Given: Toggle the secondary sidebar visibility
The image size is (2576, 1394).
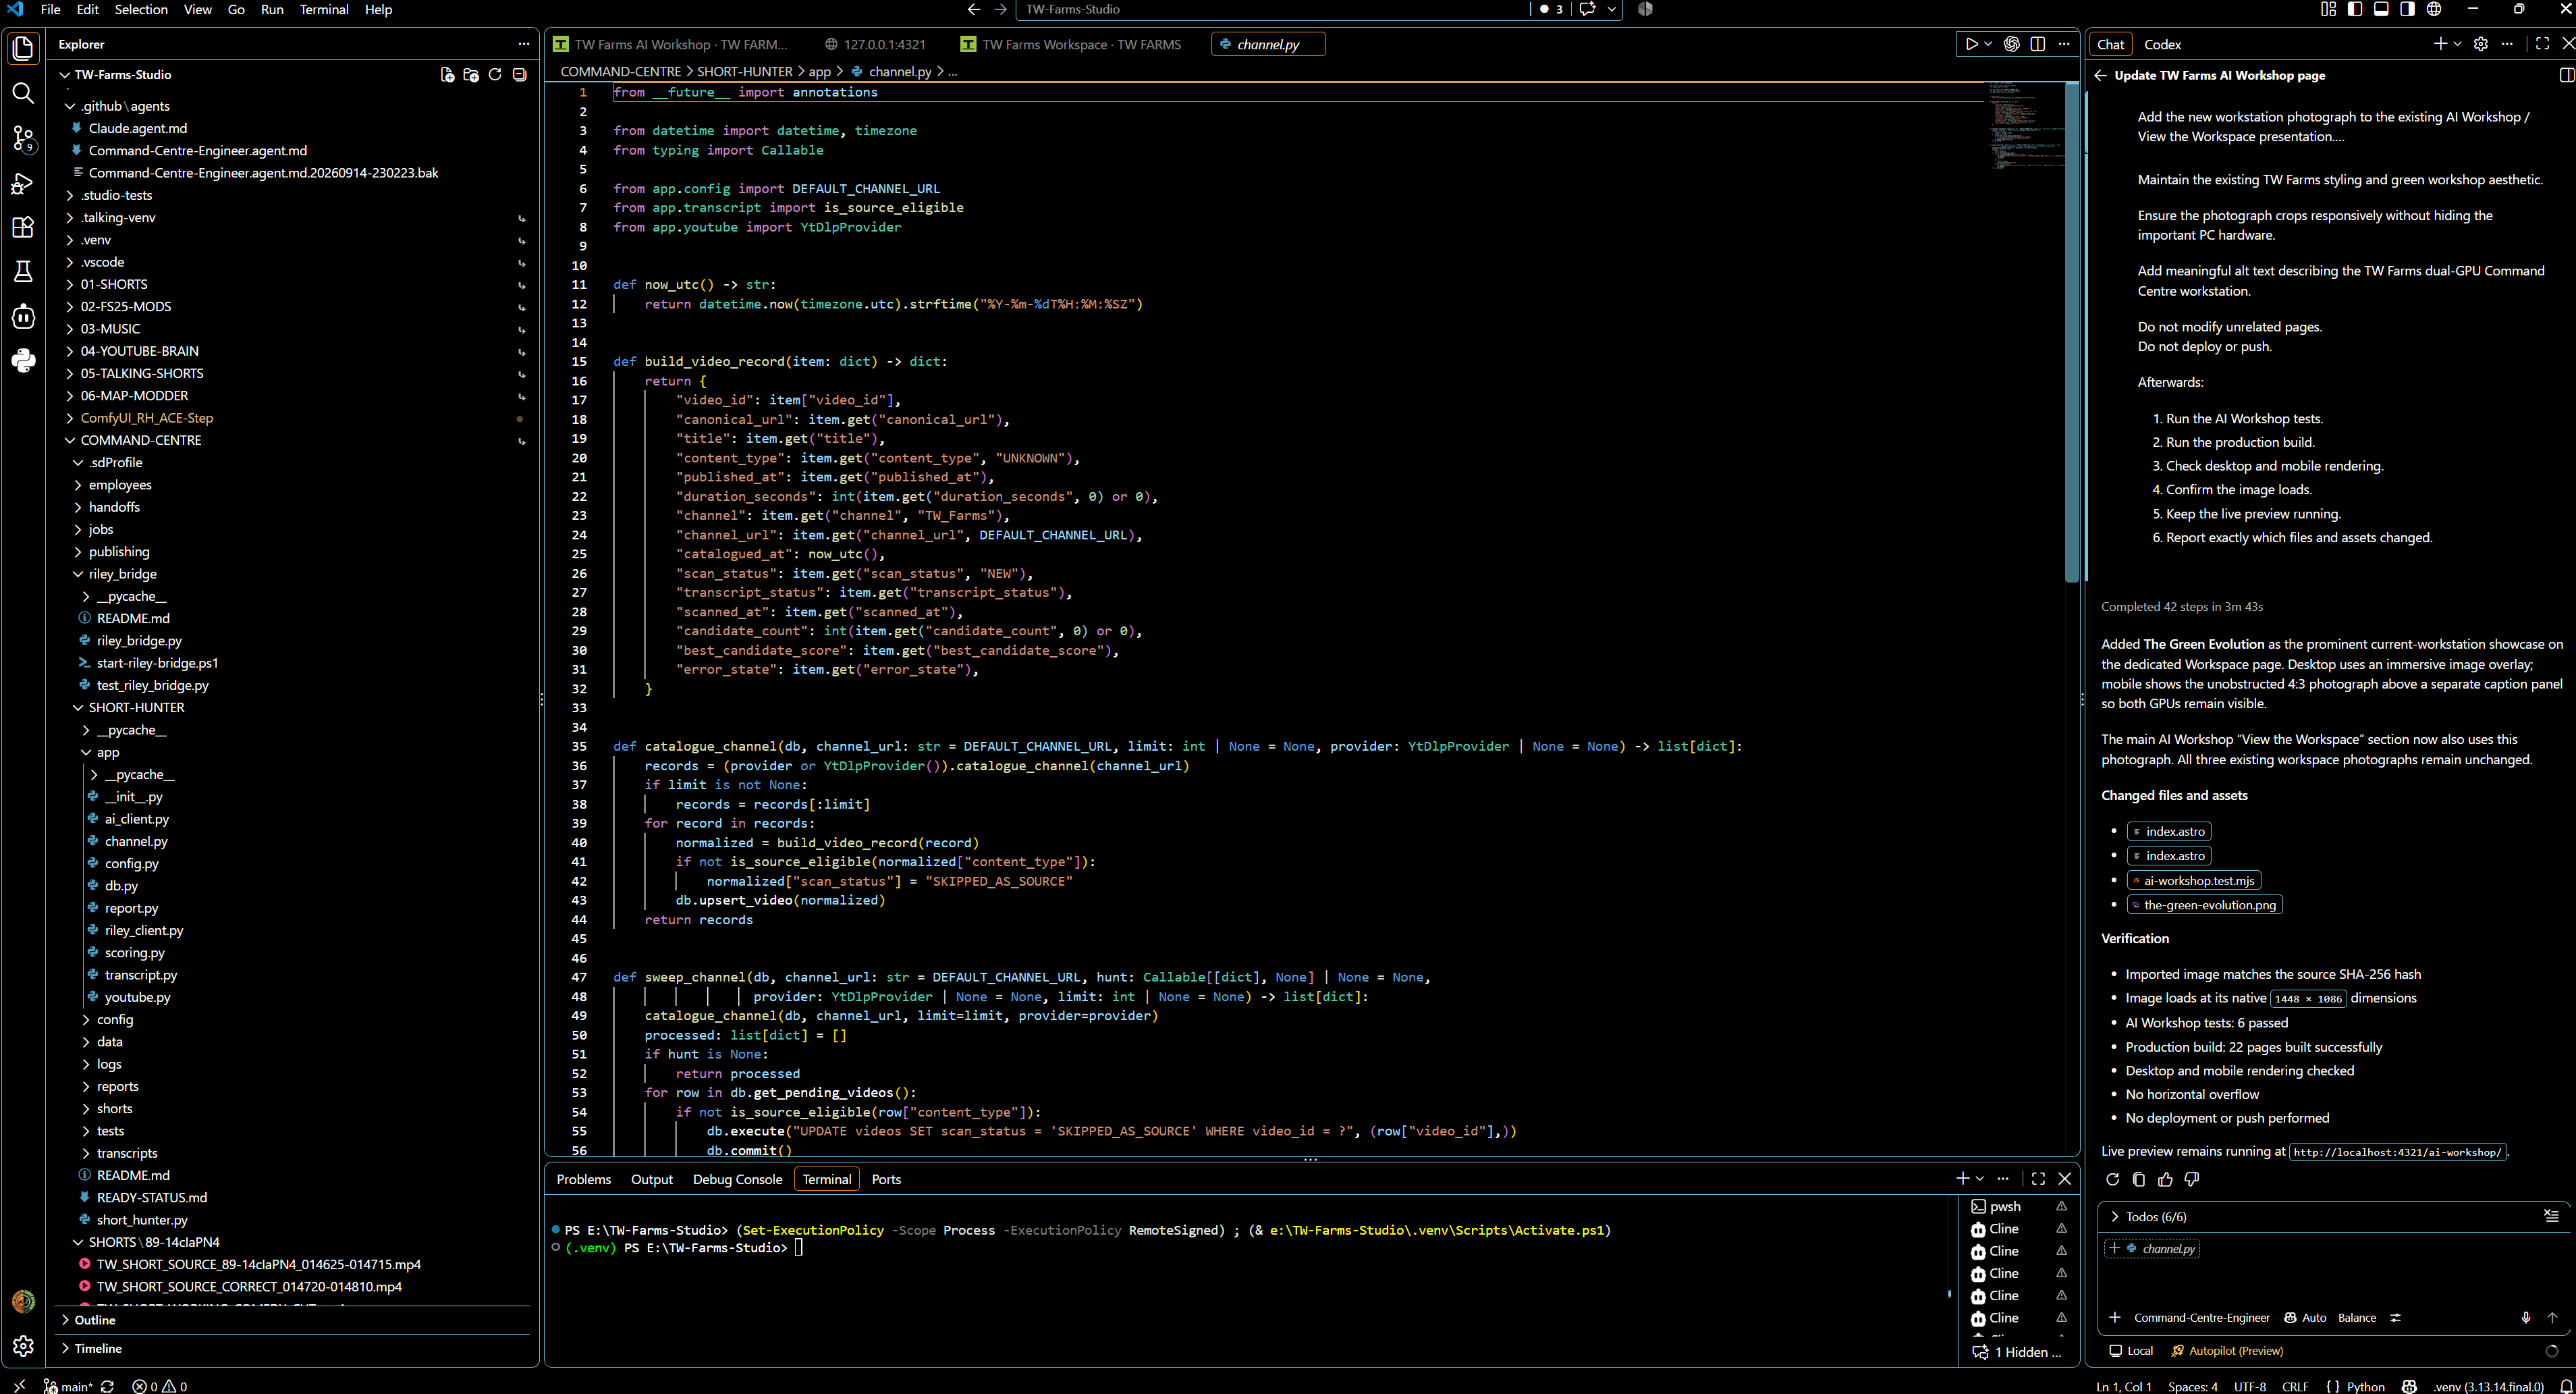Looking at the screenshot, I should 2407,9.
